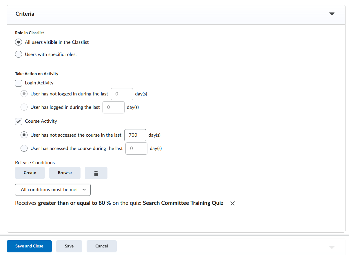This screenshot has height=255, width=349.
Task: Cancel the changes
Action: (102, 246)
